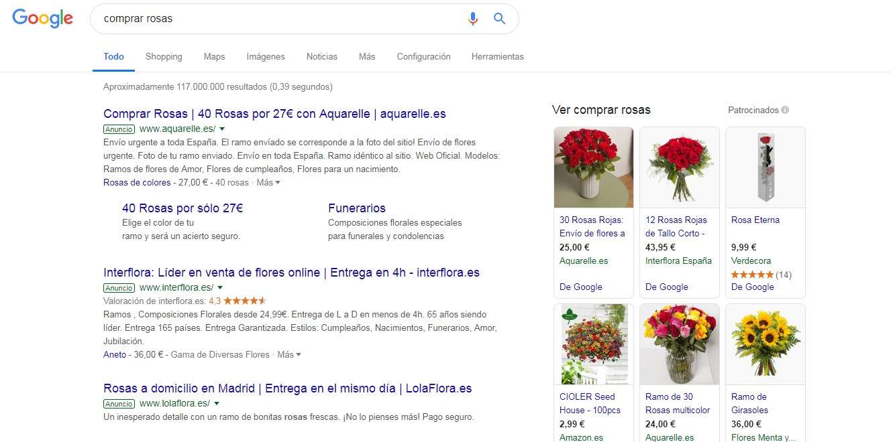Open the '40 Rosas por sólo 27€' sitelink
891x442 pixels.
(182, 208)
